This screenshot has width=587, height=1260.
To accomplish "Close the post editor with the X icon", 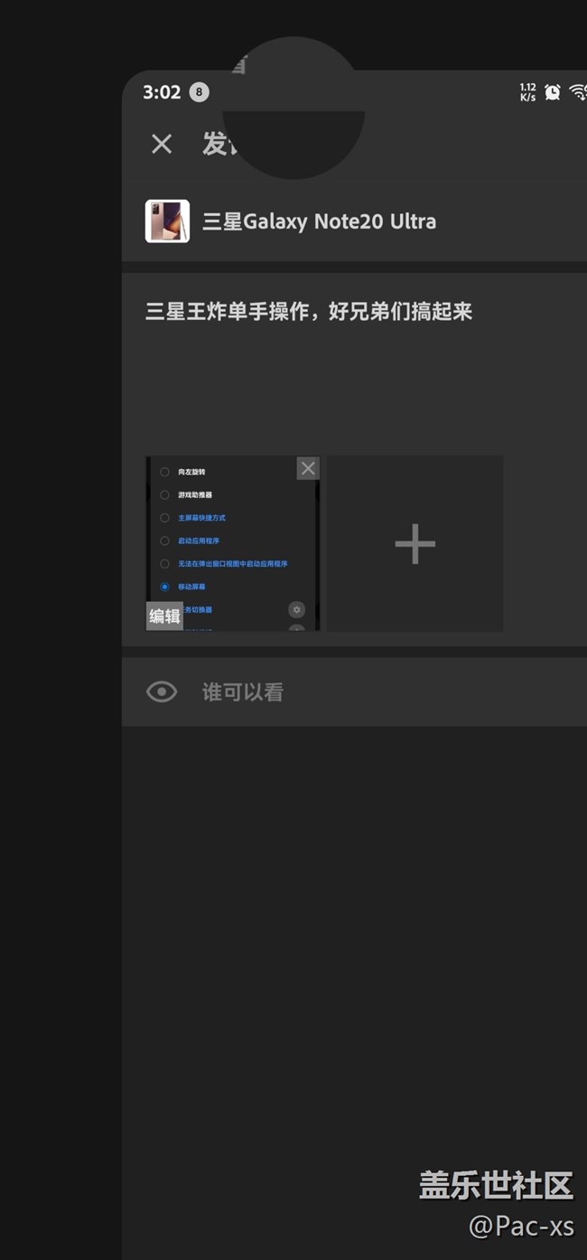I will tap(162, 144).
